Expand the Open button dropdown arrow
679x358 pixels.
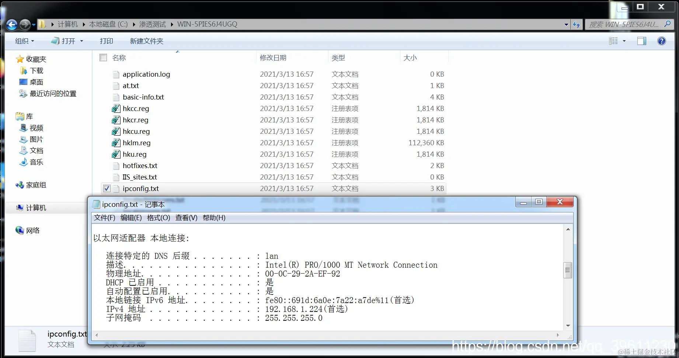click(x=81, y=41)
